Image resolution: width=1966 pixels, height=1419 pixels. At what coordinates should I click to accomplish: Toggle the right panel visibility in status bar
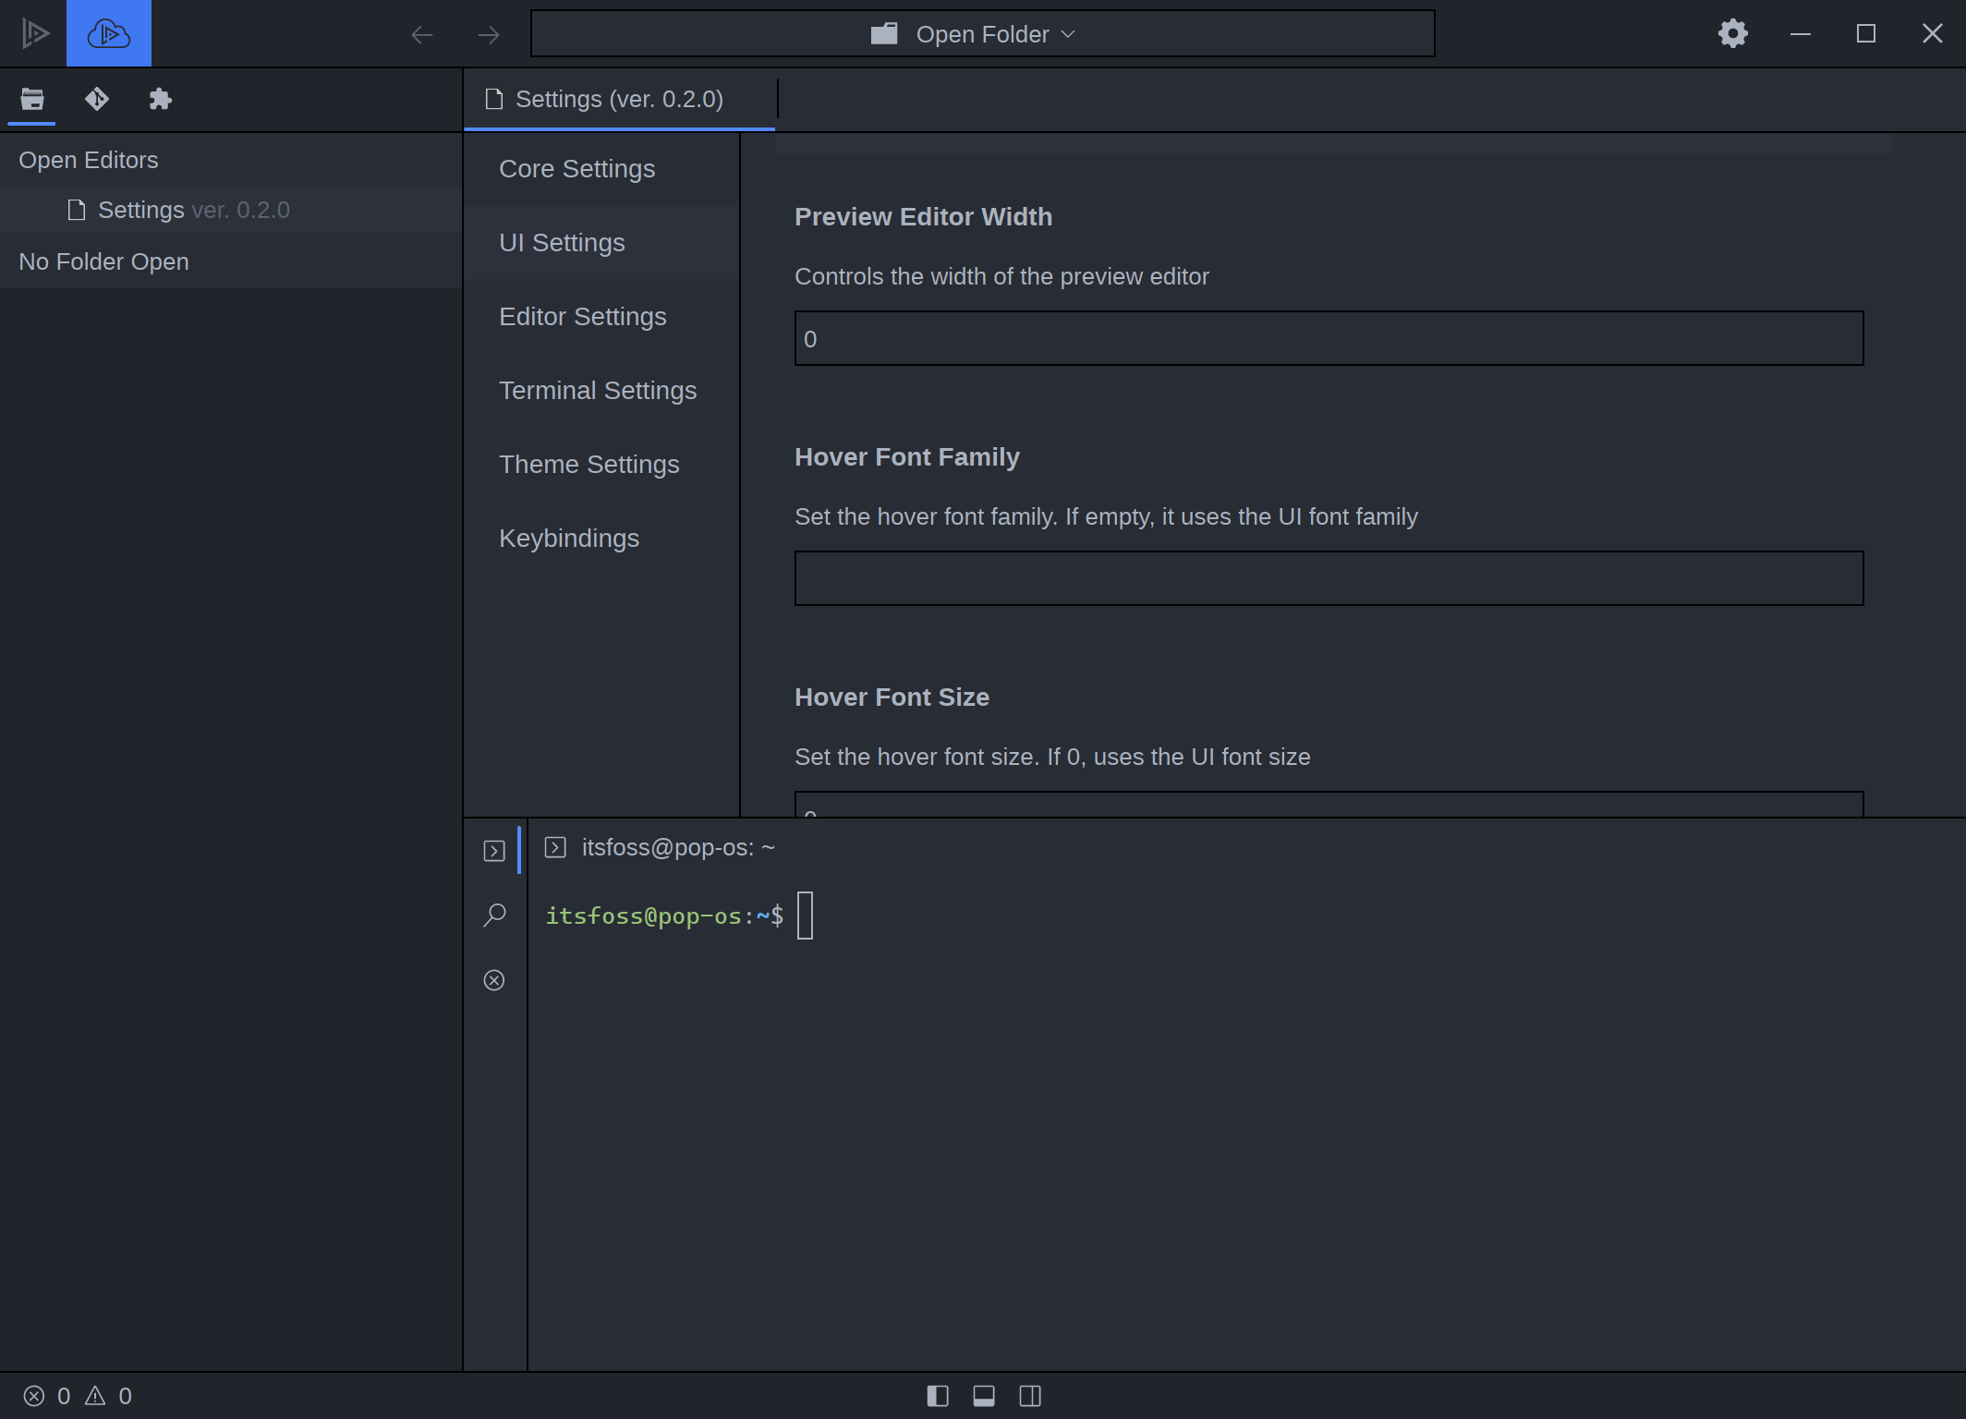click(1029, 1396)
